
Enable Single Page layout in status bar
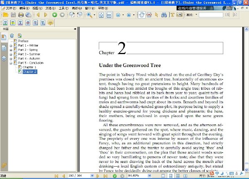click(163, 176)
